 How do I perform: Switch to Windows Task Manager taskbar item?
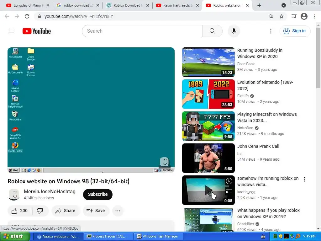[158, 237]
